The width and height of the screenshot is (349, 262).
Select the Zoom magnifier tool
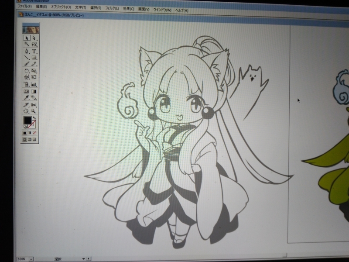pyautogui.click(x=34, y=111)
